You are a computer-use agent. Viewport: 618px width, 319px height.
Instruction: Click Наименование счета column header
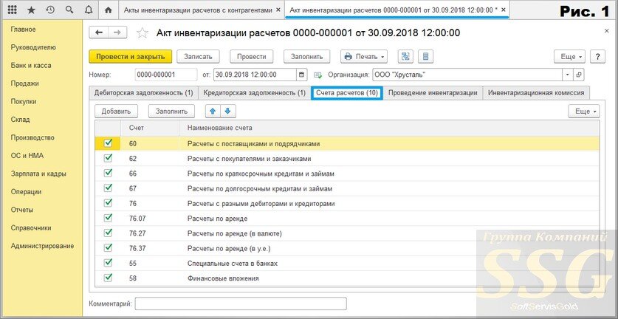tap(389, 128)
